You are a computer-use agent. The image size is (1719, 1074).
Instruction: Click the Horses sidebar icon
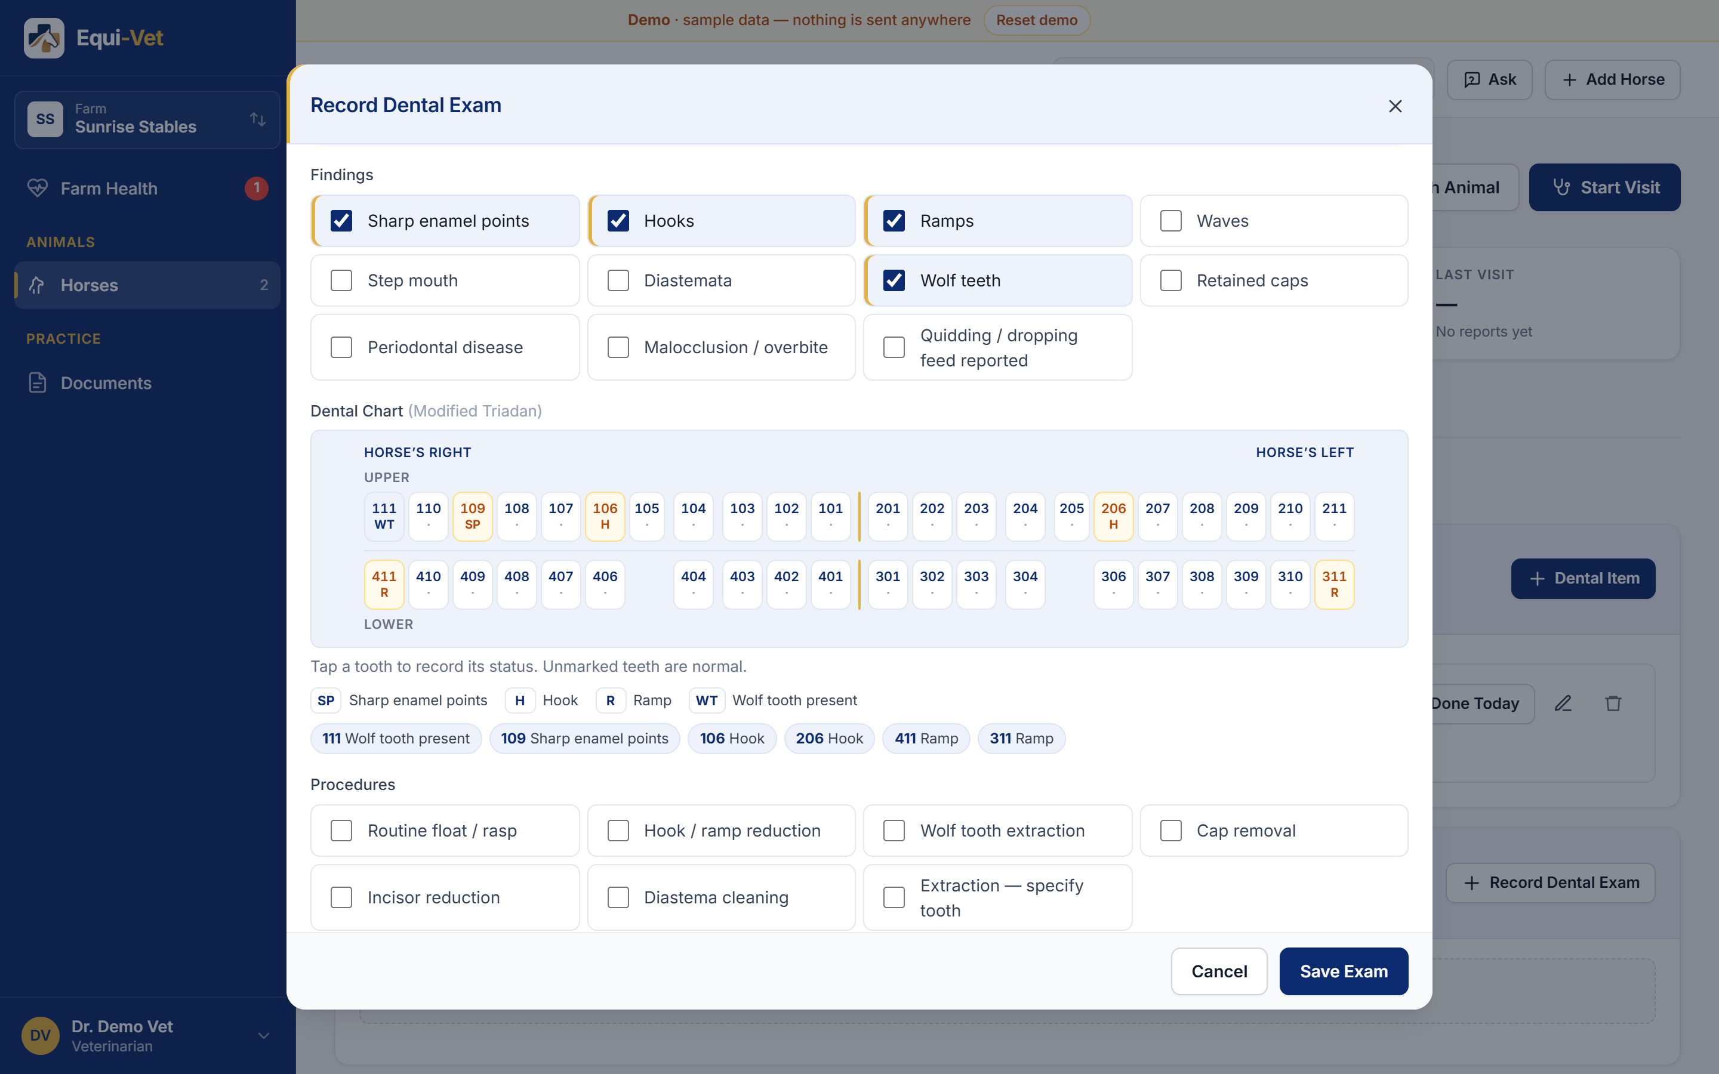38,285
